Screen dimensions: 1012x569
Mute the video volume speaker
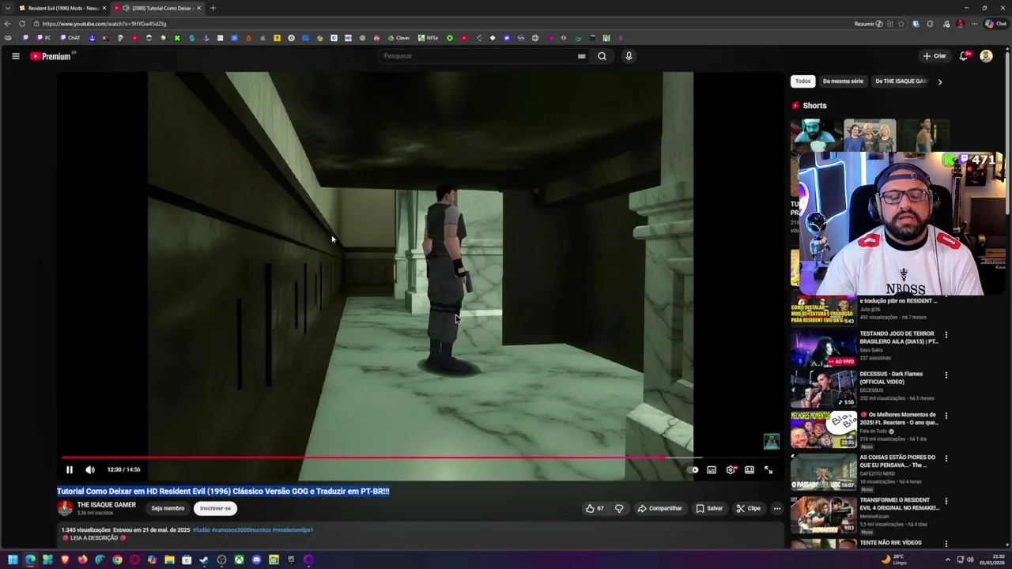click(90, 469)
